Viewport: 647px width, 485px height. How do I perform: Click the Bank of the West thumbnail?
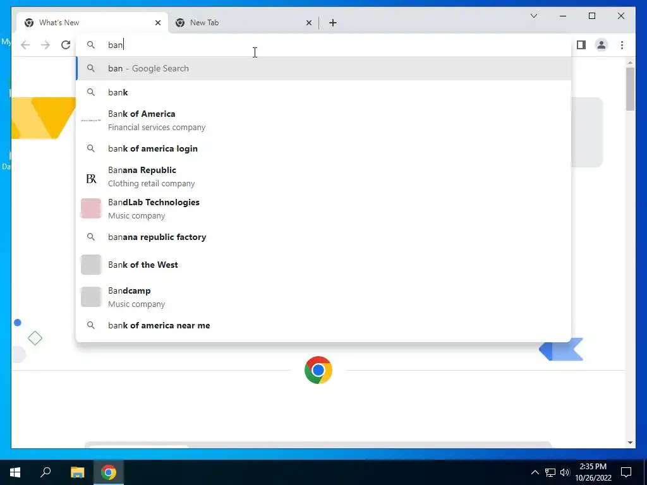[x=91, y=265]
